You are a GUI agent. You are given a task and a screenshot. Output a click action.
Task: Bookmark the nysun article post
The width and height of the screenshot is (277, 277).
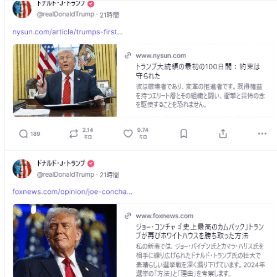coord(184,134)
